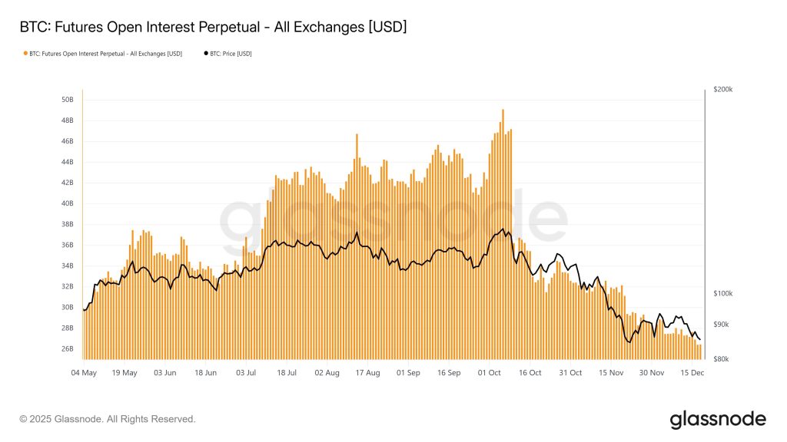Click the '$100k' price axis label
The width and height of the screenshot is (787, 442).
coord(722,294)
